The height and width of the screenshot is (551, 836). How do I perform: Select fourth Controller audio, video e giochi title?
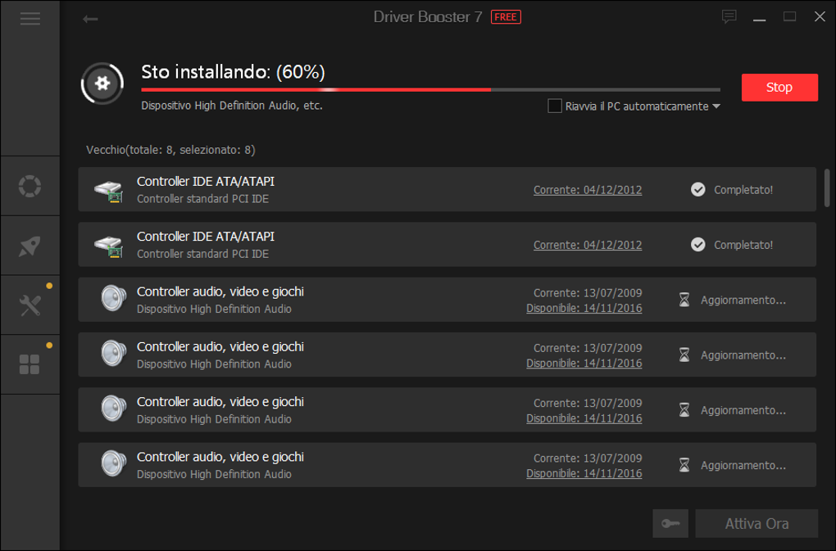220,457
